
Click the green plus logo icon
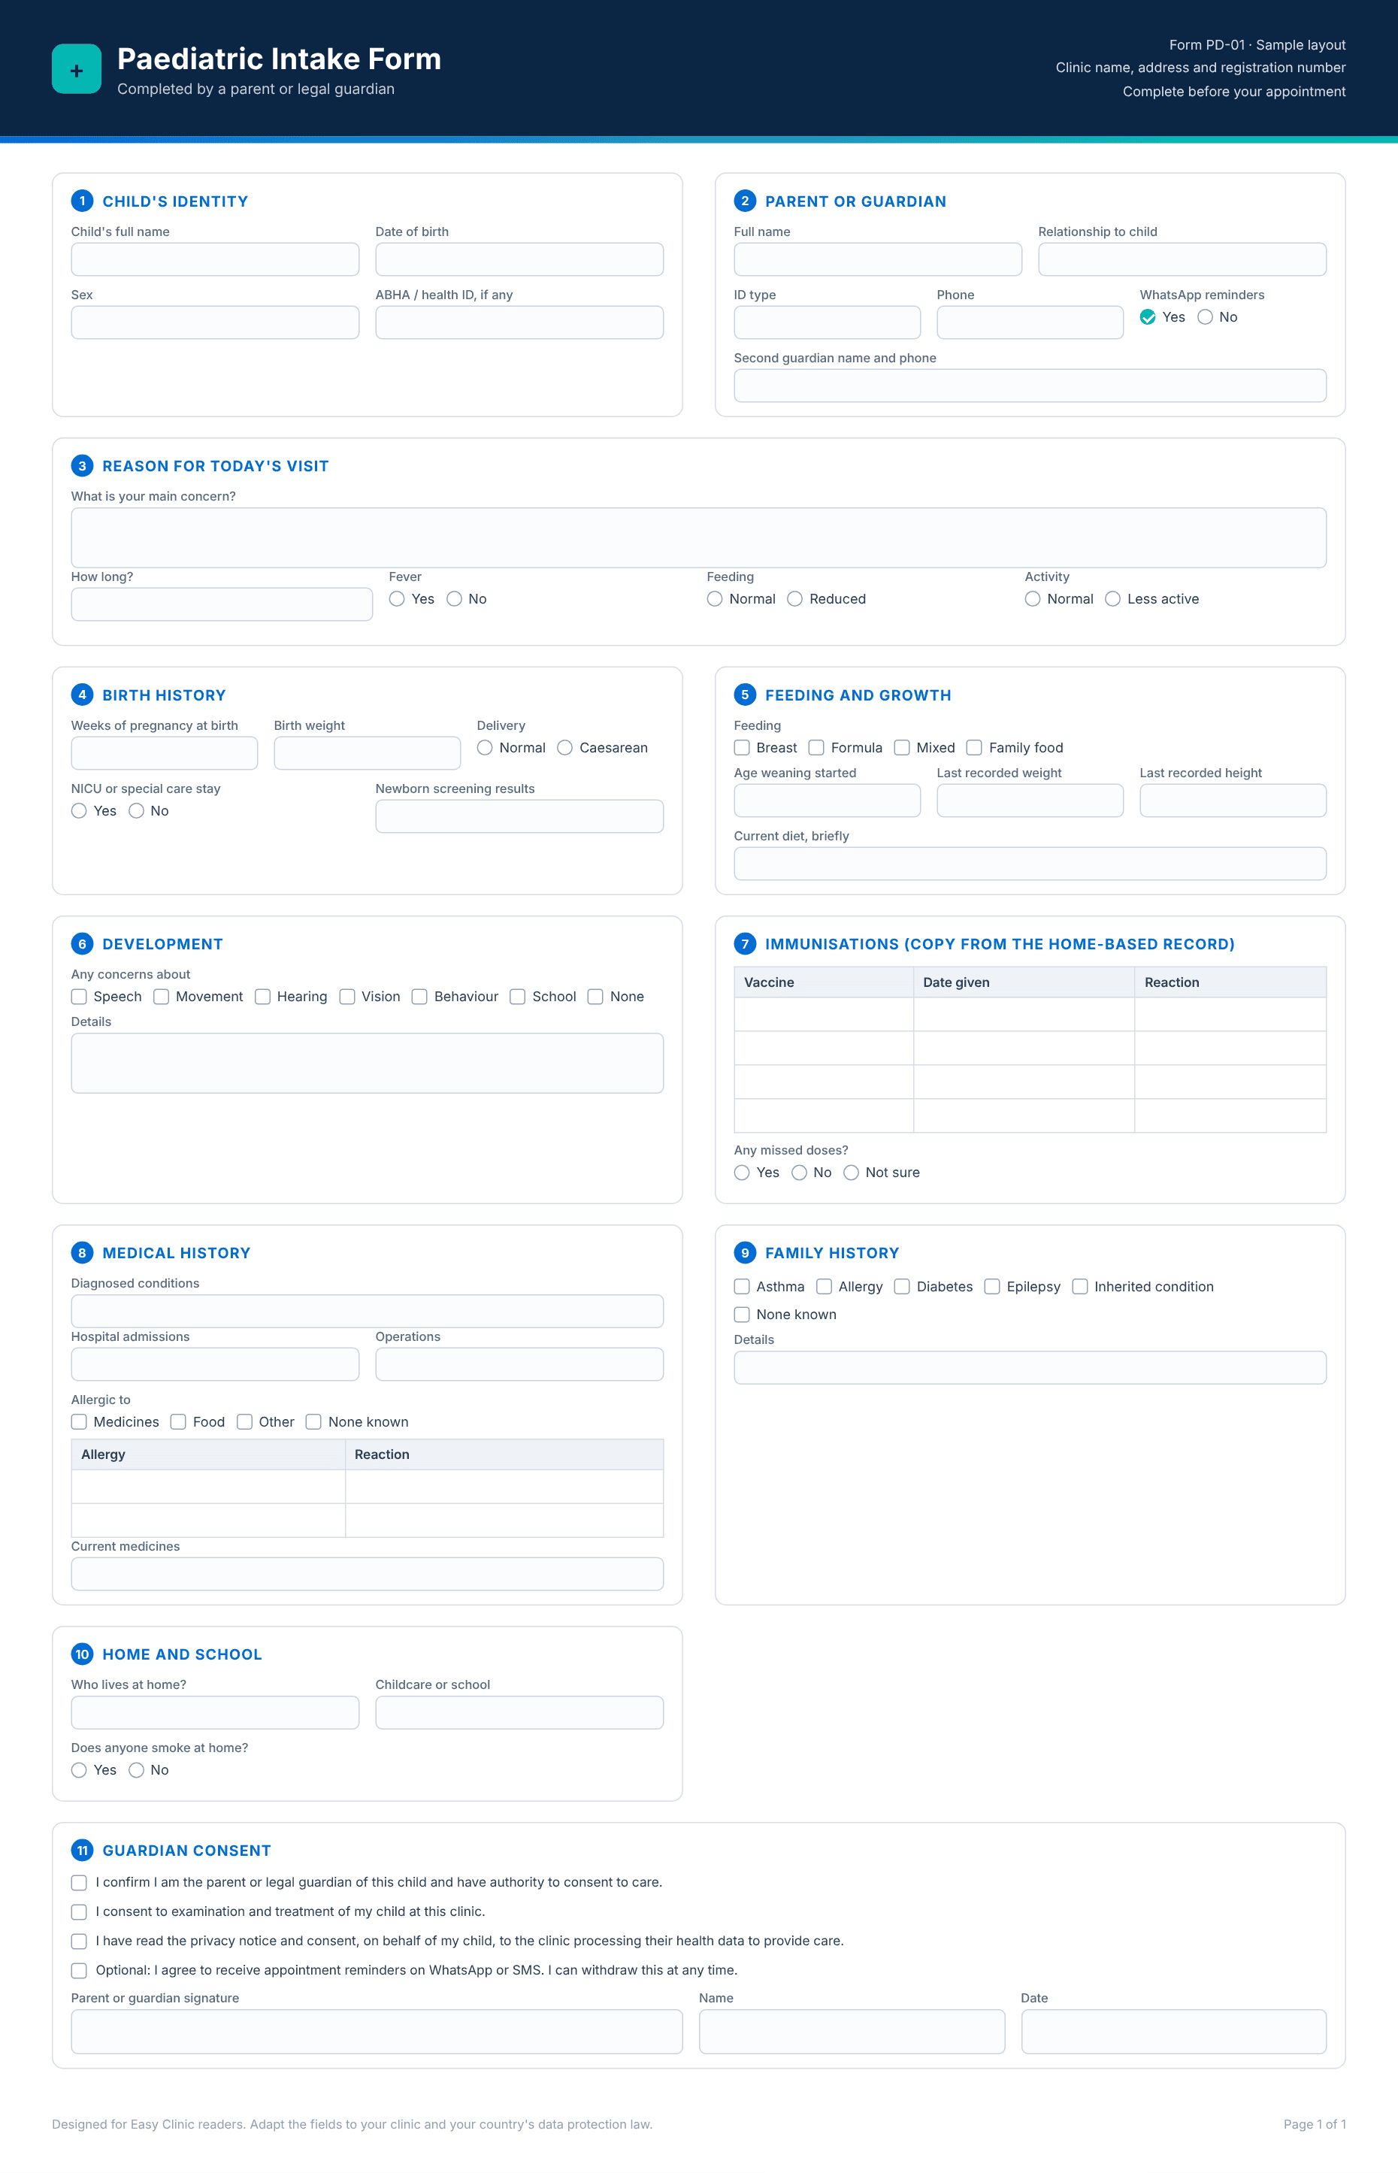76,69
